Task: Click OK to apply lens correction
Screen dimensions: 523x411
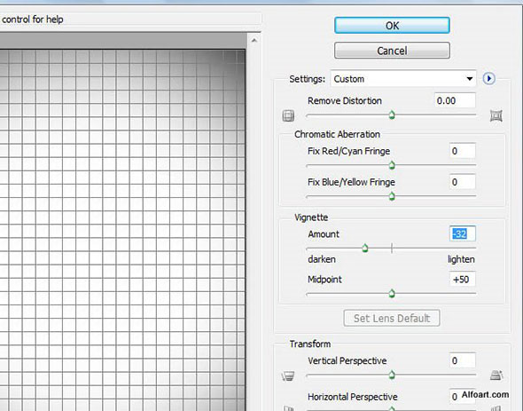Action: (392, 26)
